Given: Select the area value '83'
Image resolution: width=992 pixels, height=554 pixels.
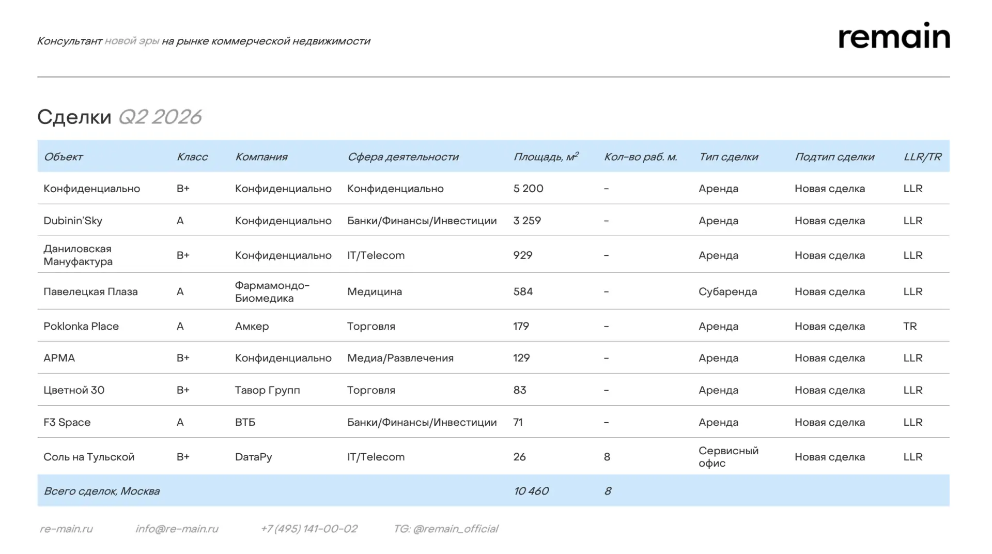Looking at the screenshot, I should [520, 390].
